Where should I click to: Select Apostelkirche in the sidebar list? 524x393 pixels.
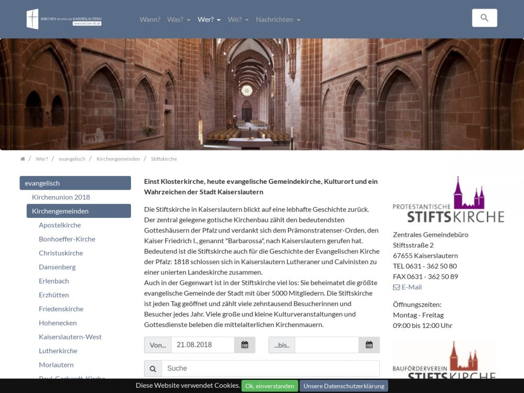pos(60,225)
